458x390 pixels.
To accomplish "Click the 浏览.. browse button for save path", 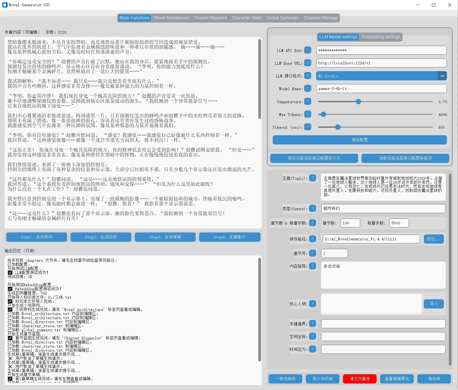I will pyautogui.click(x=434, y=239).
